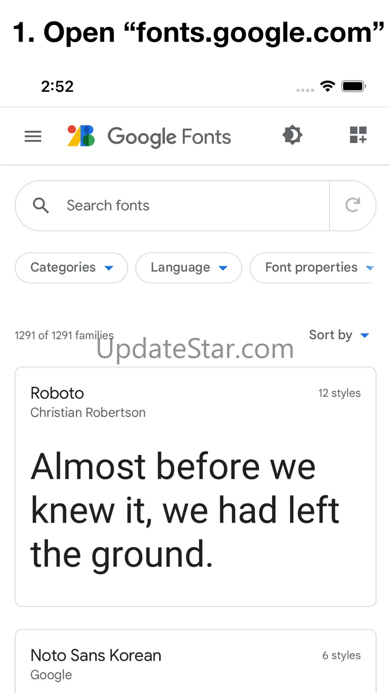Toggle the dark theme brightness icon
Viewport: 390px width, 693px height.
point(292,135)
